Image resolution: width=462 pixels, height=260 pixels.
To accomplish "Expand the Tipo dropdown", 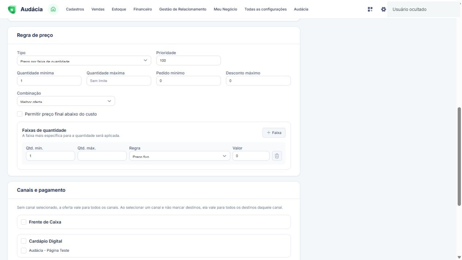I will (84, 60).
